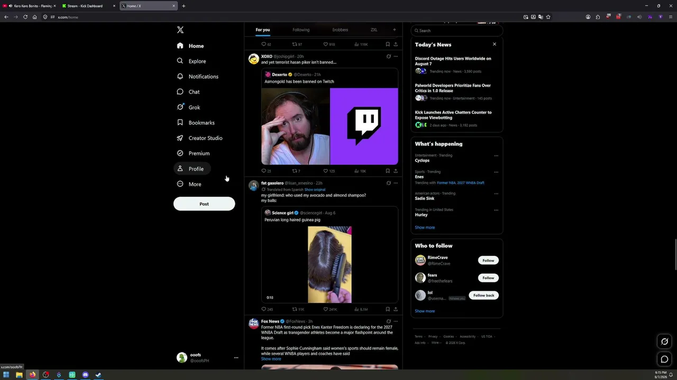Open Bookmarks in the sidebar

point(196,122)
